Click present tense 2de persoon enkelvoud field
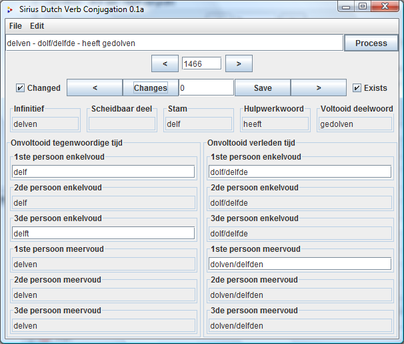Viewport: 404px width, 344px height. tap(103, 202)
